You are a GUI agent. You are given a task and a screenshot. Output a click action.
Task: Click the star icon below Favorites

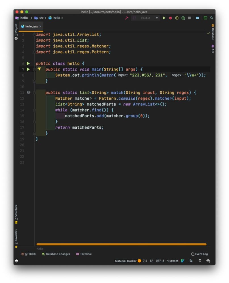pos(16,247)
